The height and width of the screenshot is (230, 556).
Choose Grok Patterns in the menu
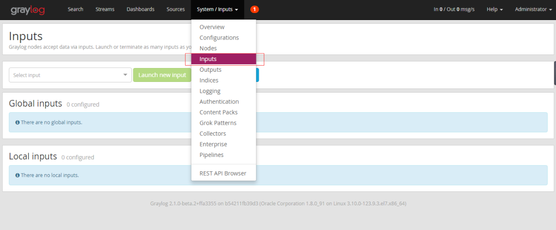point(224,122)
